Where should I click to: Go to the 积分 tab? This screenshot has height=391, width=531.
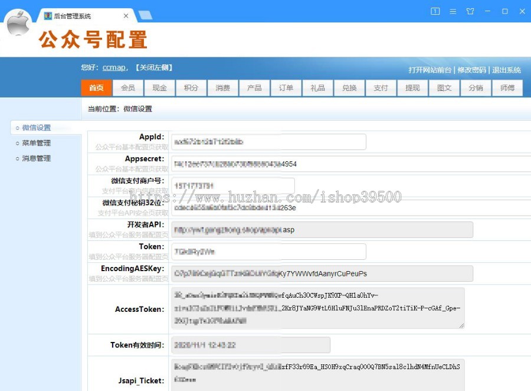pyautogui.click(x=191, y=88)
